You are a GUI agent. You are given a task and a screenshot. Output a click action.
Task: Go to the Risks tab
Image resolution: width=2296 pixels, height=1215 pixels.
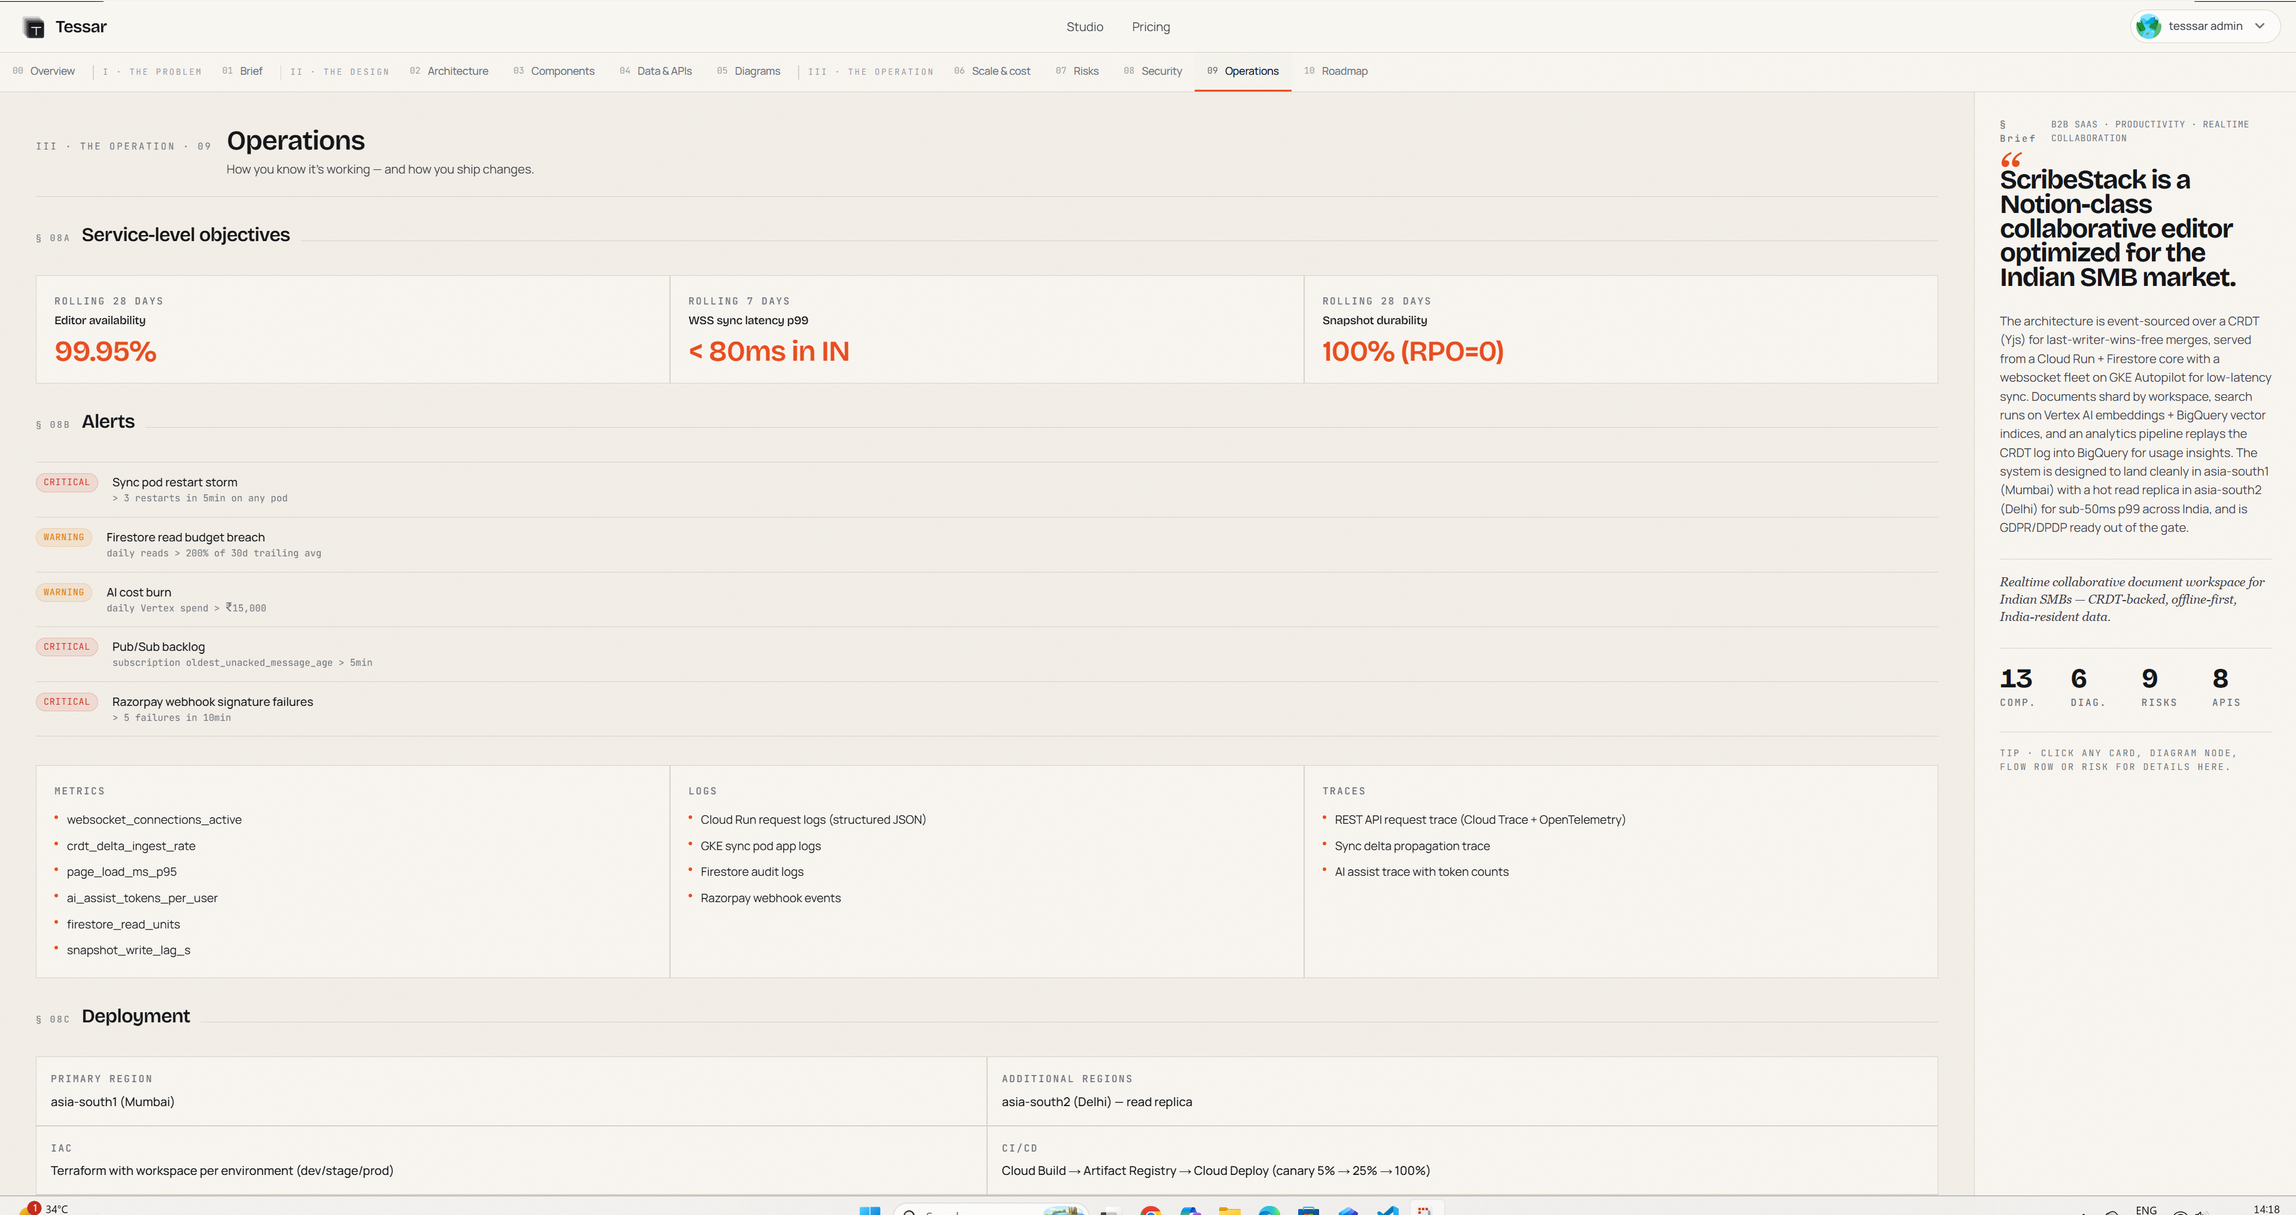click(1077, 71)
